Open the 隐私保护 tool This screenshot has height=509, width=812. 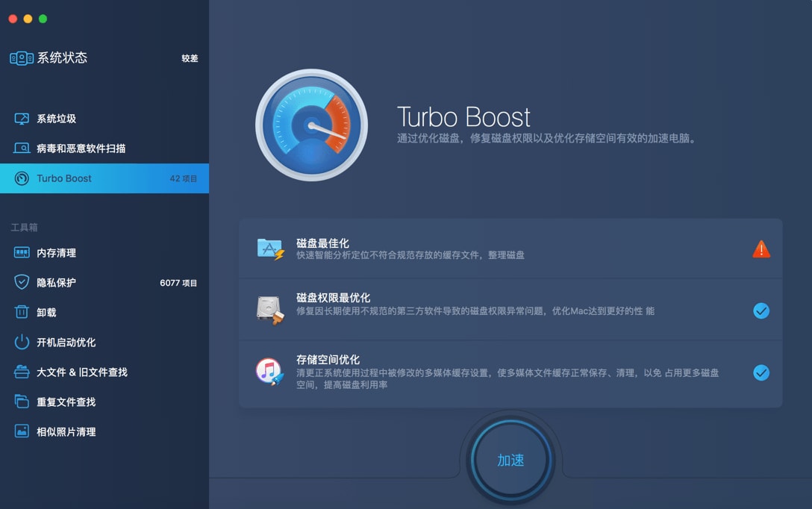[x=104, y=282]
